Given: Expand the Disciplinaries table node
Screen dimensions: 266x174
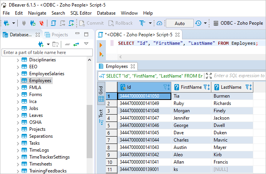Looking at the screenshot, I should point(18,60).
